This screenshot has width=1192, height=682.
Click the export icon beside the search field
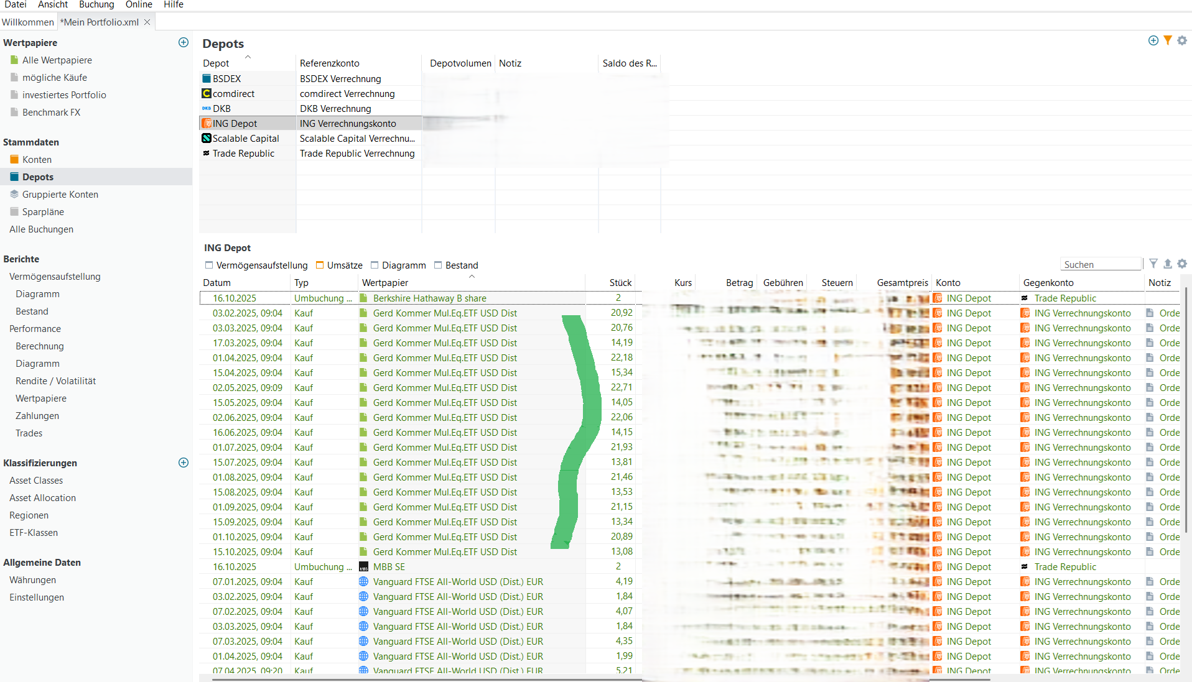(x=1168, y=264)
